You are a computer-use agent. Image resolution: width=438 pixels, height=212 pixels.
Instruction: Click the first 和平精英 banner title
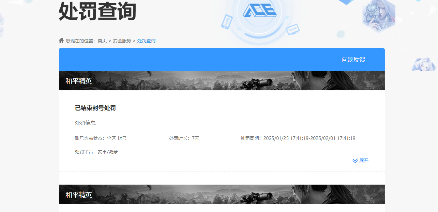(79, 81)
